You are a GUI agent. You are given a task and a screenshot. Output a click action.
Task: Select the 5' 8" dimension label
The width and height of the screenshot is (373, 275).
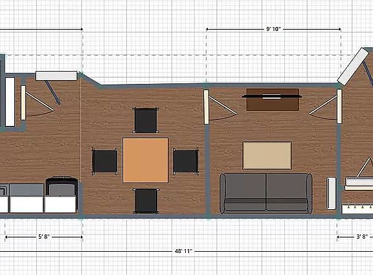tap(44, 237)
